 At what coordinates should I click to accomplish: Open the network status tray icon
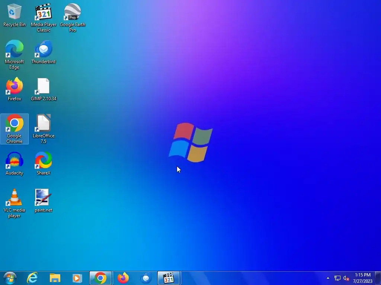click(337, 278)
